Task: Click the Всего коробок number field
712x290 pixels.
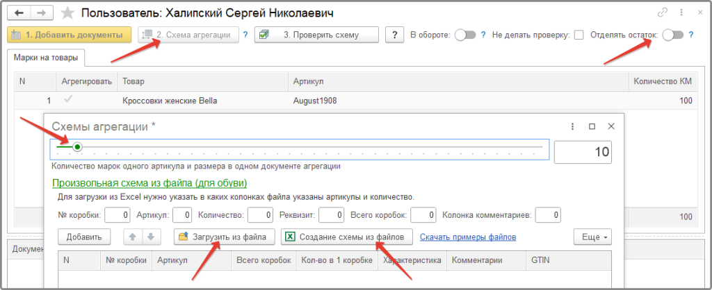Action: pos(423,215)
